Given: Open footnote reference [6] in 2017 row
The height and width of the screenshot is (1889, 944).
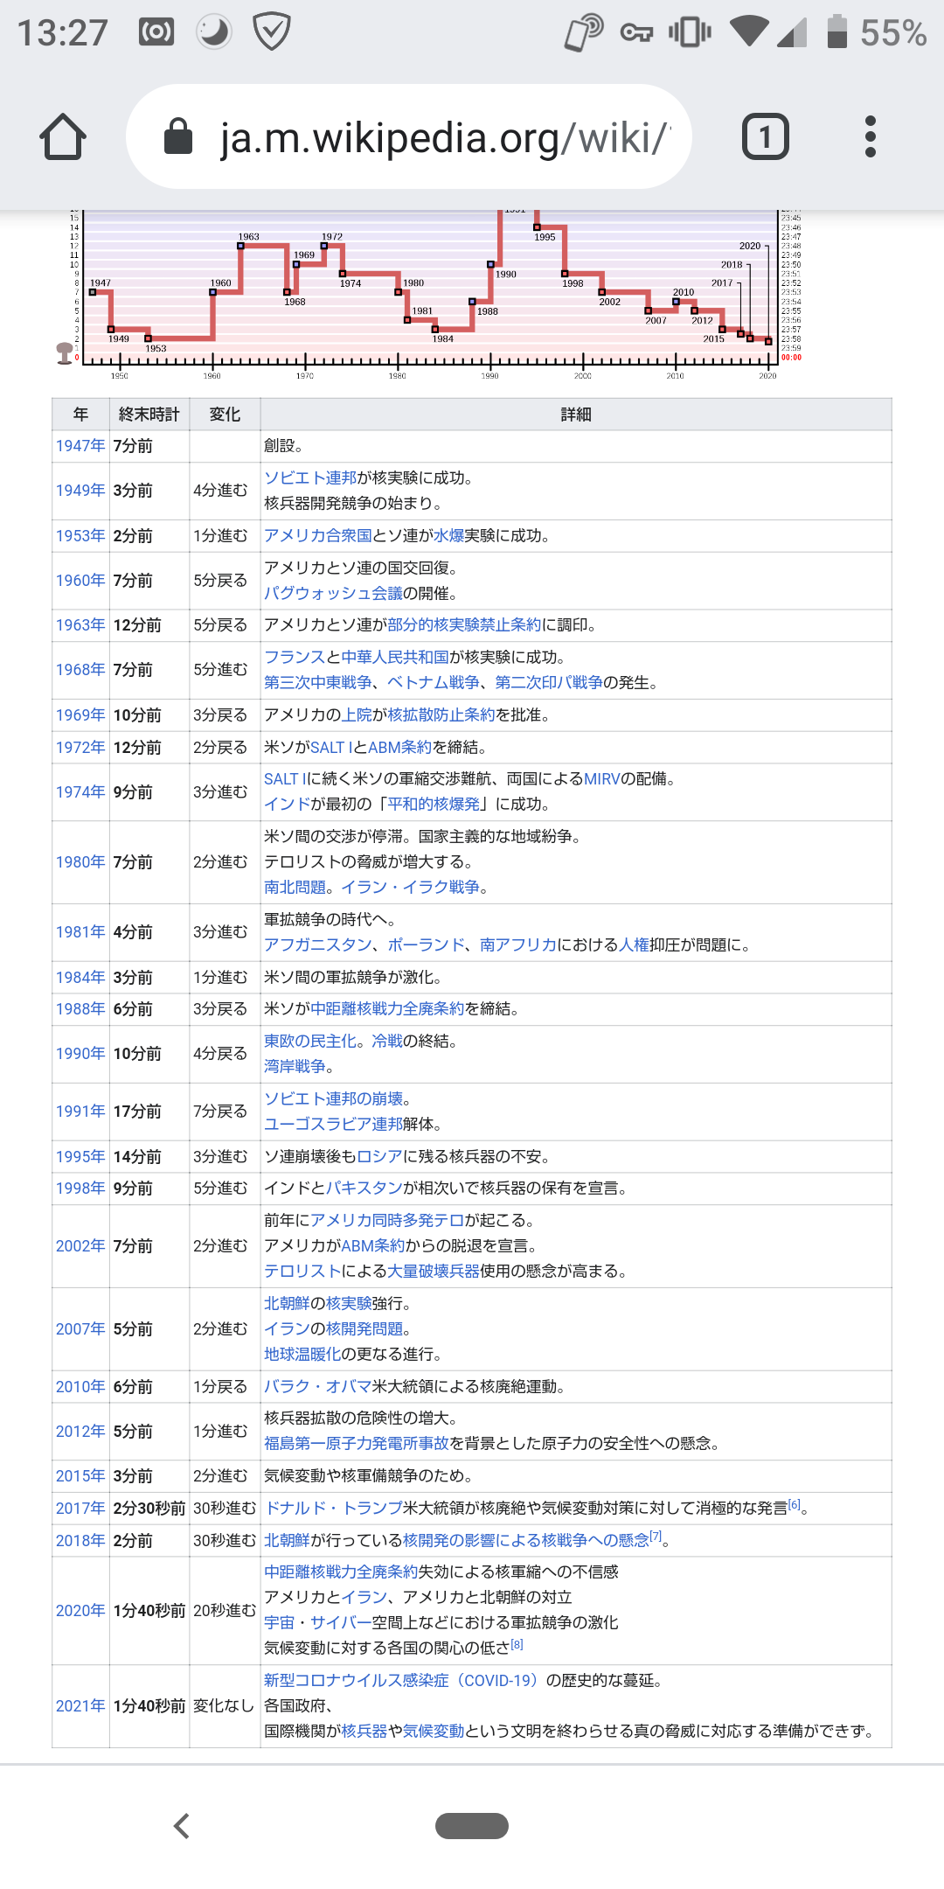Looking at the screenshot, I should coord(794,1504).
